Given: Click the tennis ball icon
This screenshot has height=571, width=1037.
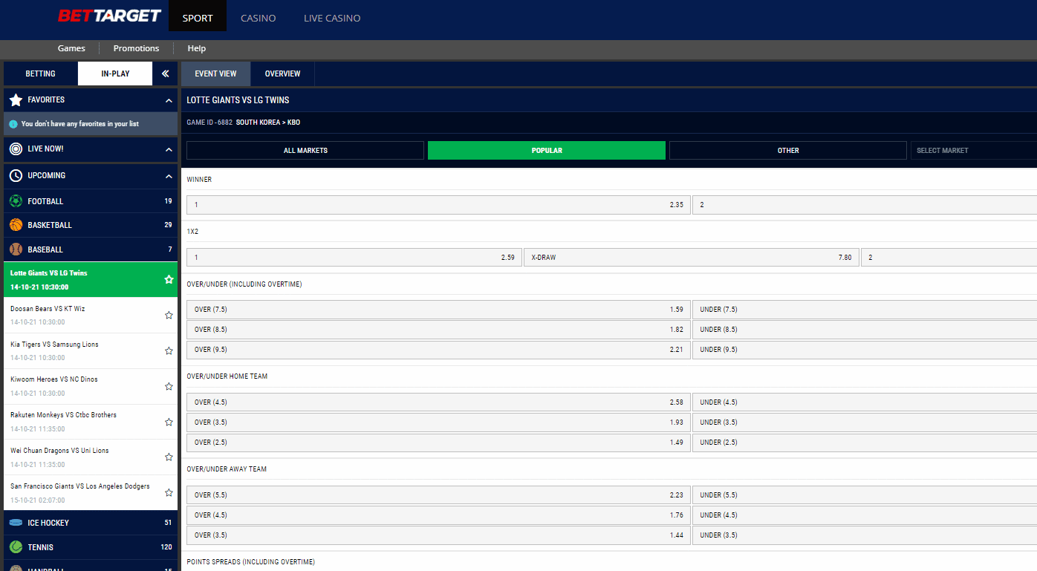Looking at the screenshot, I should point(16,547).
